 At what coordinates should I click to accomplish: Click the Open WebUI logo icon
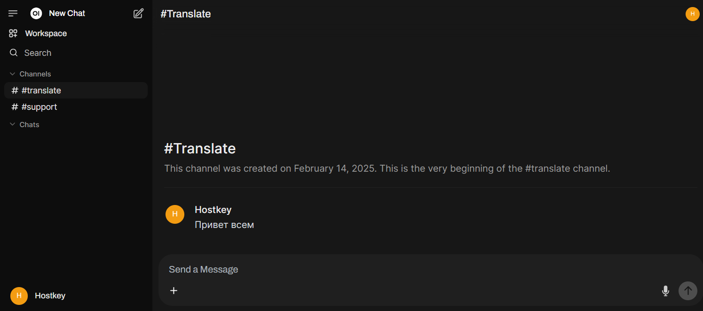[36, 14]
